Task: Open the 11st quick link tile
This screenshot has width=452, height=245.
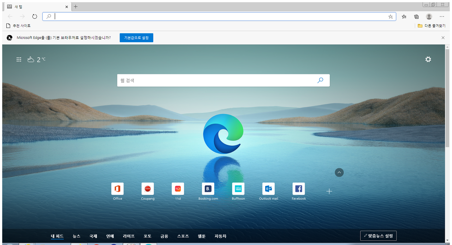Action: [x=178, y=192]
